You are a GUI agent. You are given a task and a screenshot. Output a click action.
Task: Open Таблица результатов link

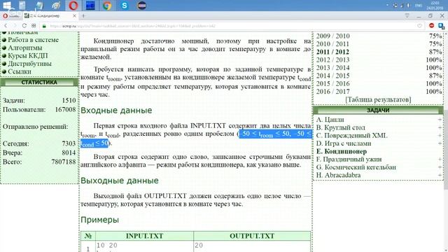coord(378,99)
